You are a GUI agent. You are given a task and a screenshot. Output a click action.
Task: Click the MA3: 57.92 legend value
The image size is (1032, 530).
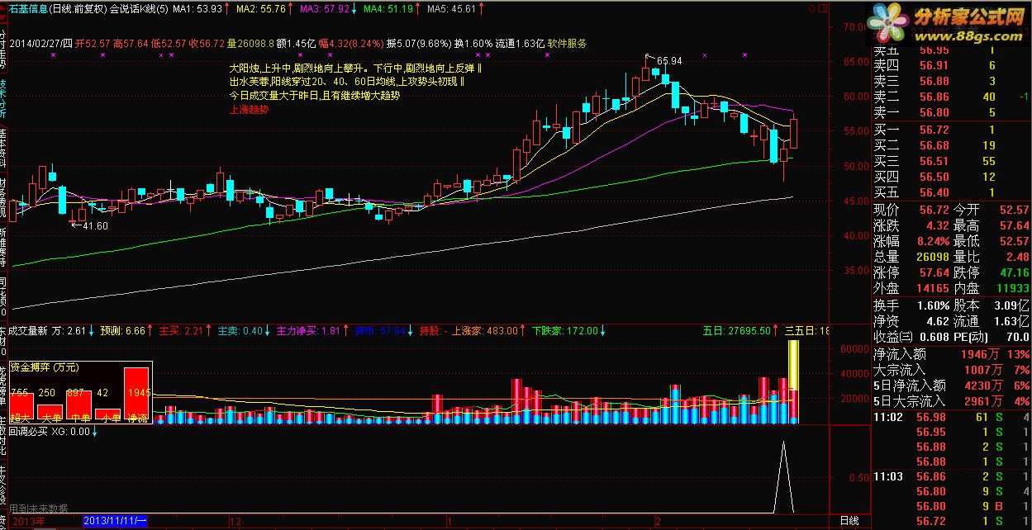click(x=324, y=8)
